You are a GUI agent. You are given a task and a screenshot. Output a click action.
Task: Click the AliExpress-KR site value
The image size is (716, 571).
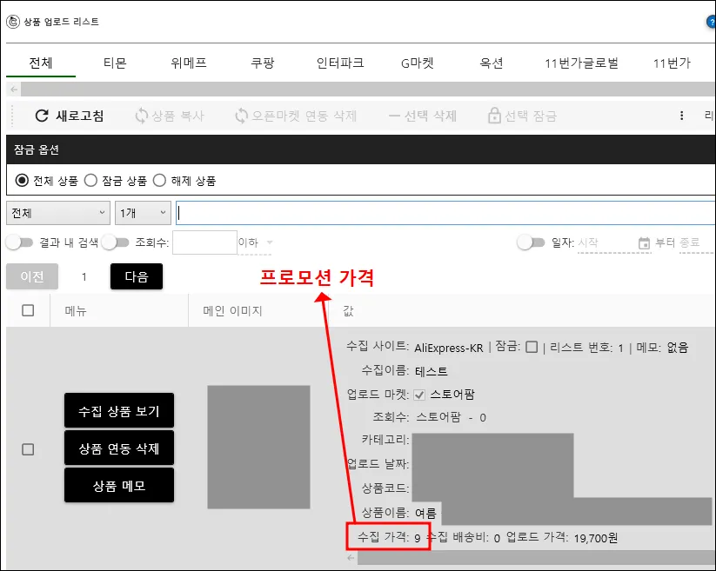point(448,348)
